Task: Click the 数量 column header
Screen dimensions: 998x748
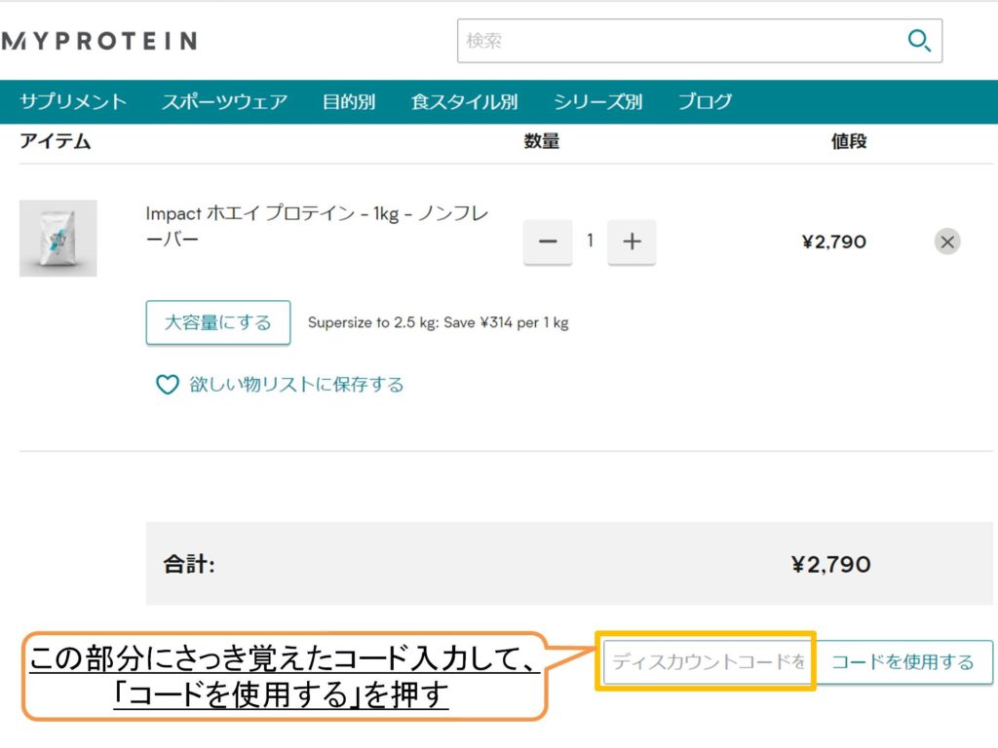Action: [542, 141]
